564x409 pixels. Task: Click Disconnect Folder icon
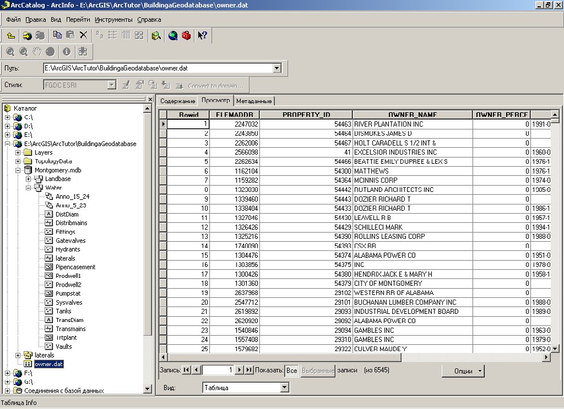pos(40,36)
